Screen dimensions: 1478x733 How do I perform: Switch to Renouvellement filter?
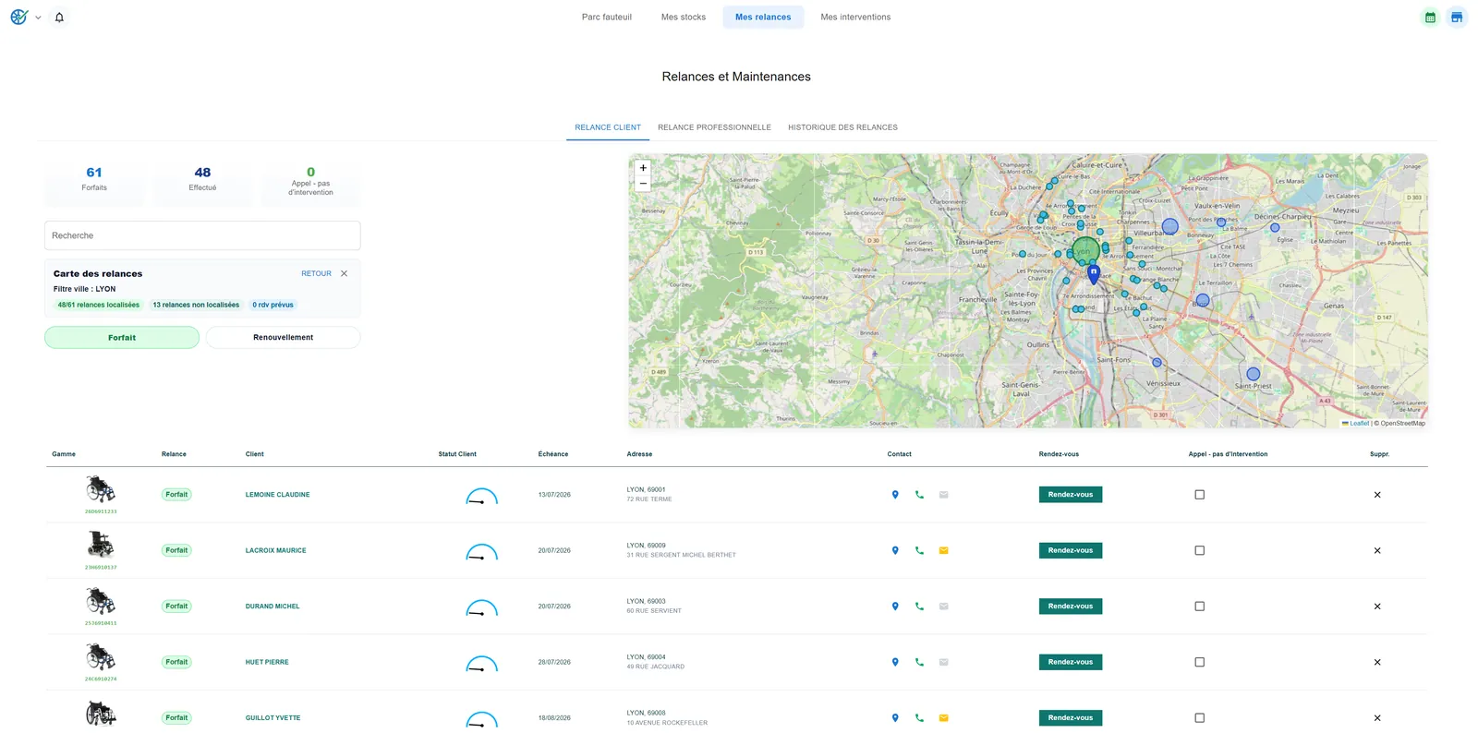tap(283, 338)
